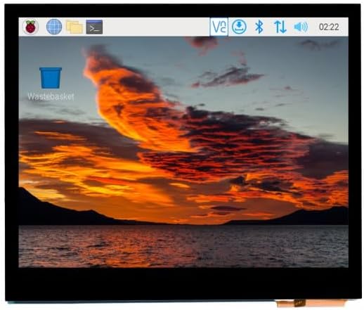Open the Raspberry Pi main menu
Image resolution: width=364 pixels, height=310 pixels.
(x=31, y=27)
